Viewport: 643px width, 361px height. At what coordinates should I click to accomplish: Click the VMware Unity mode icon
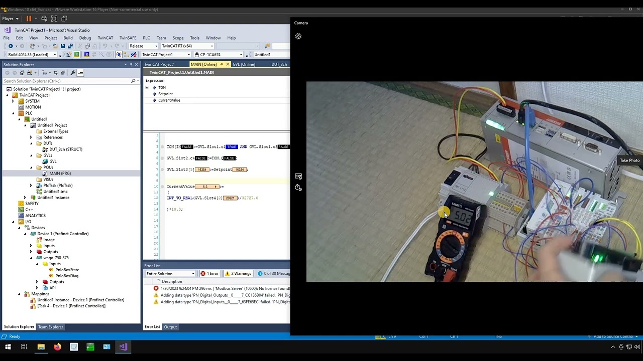[64, 19]
